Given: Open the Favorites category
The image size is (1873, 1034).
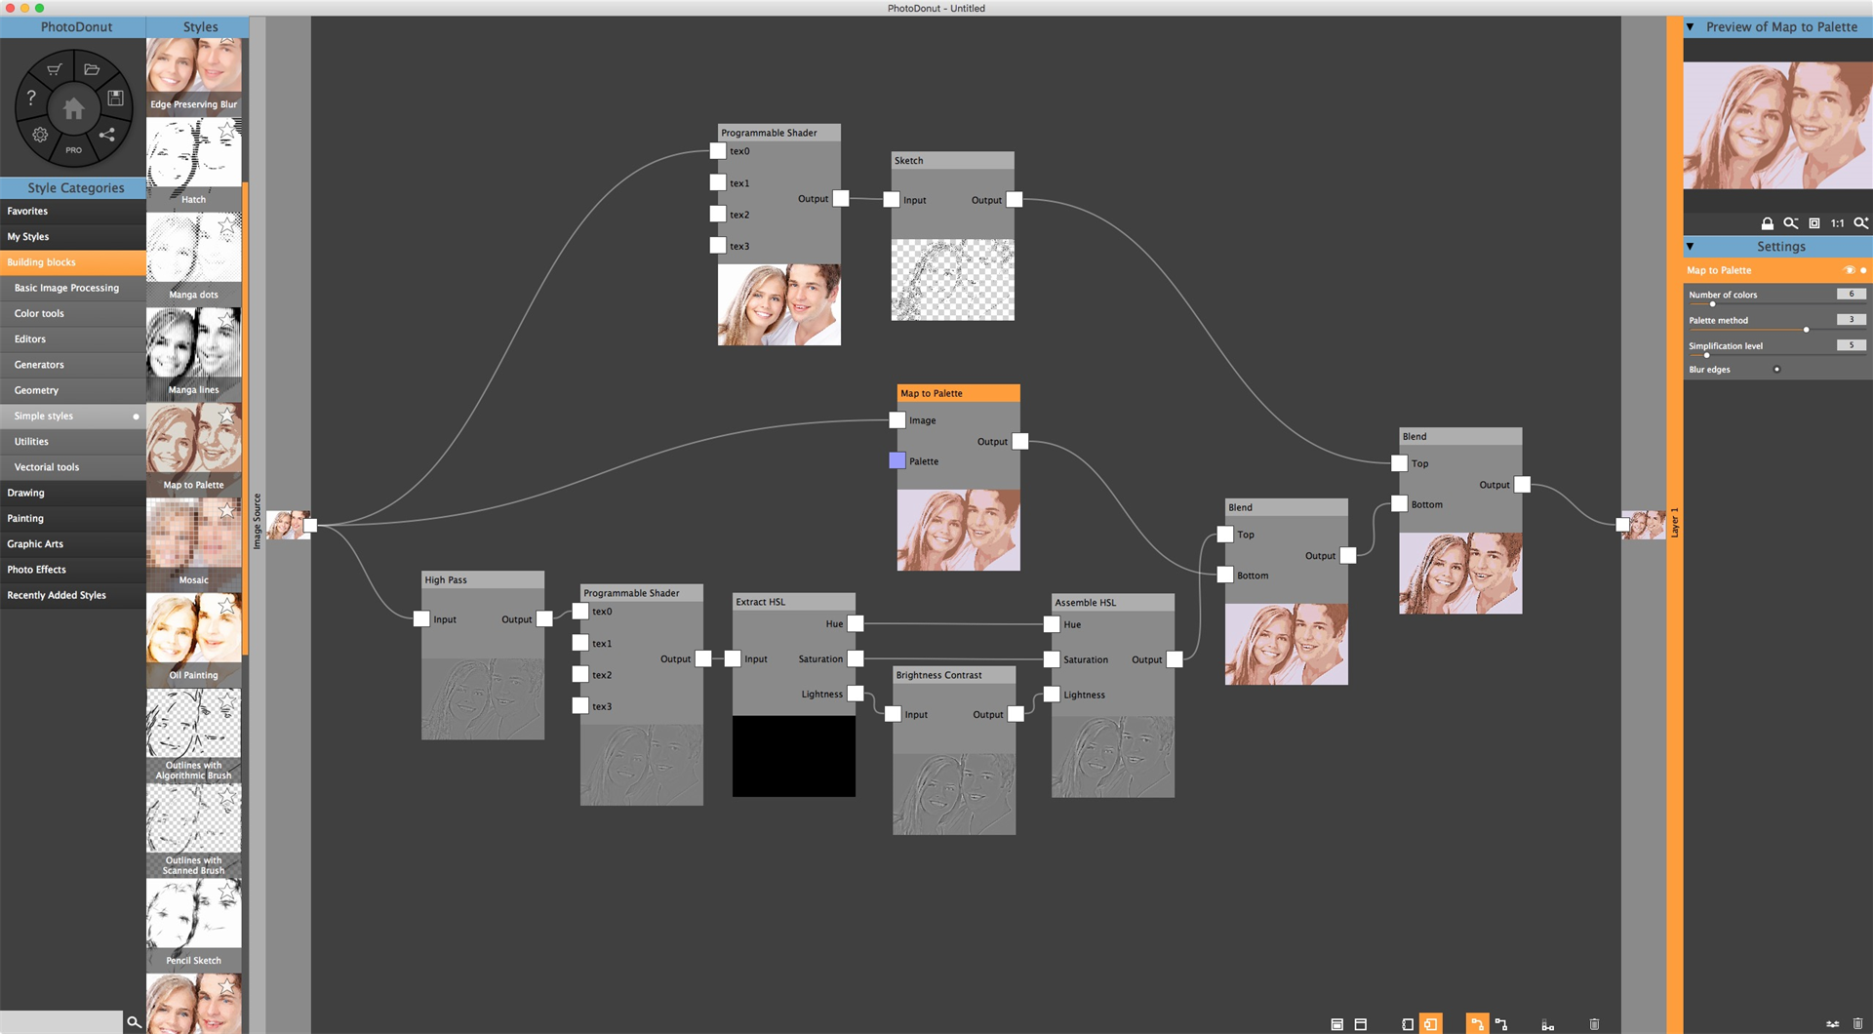Looking at the screenshot, I should click(27, 211).
